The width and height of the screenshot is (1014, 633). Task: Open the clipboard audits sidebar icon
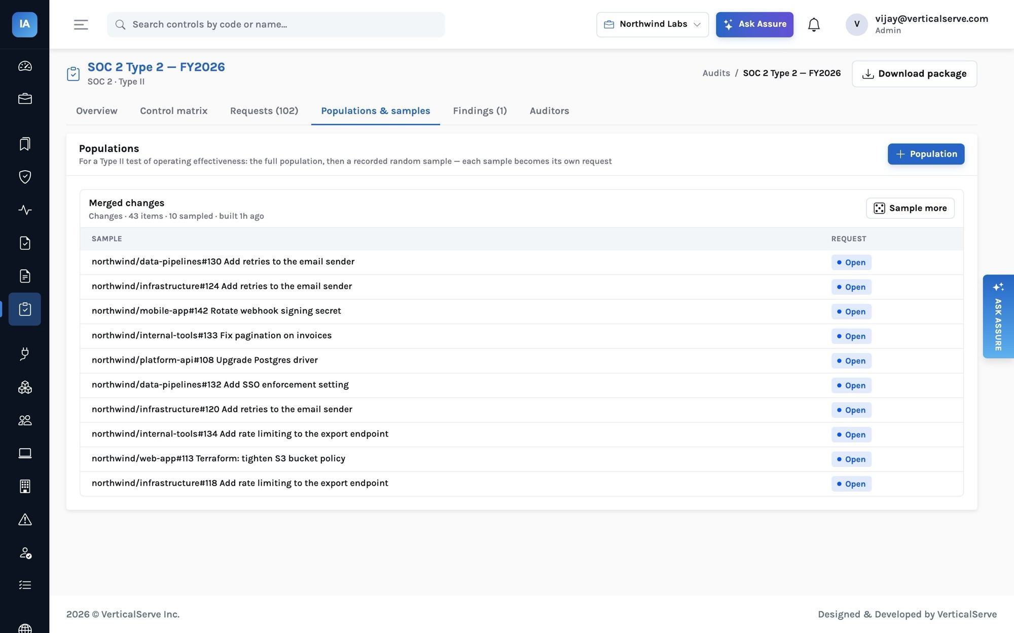pos(25,309)
